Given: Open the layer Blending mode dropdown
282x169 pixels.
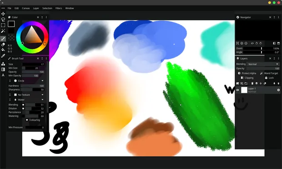Looking at the screenshot, I should [x=263, y=64].
